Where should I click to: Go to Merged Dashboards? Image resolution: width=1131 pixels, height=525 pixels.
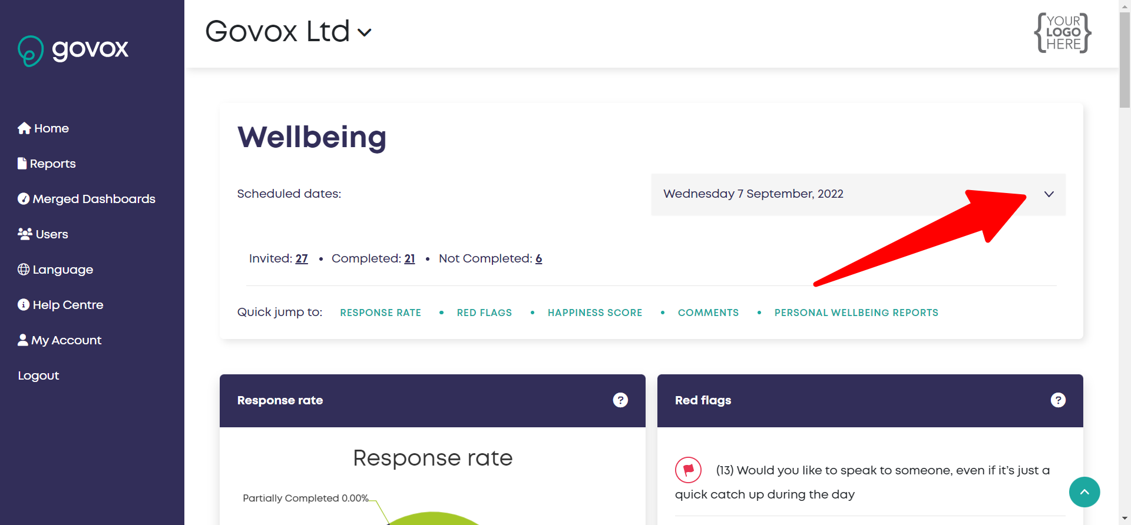tap(87, 199)
